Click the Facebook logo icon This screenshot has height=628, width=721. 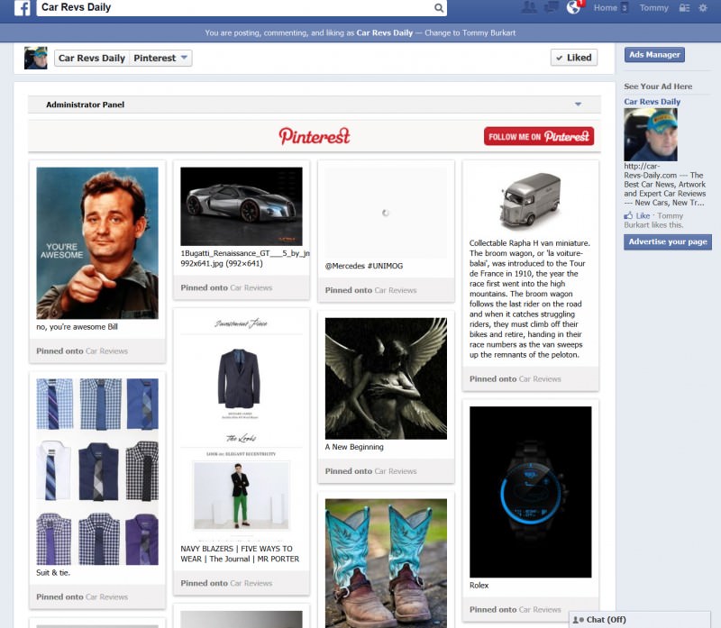[22, 8]
